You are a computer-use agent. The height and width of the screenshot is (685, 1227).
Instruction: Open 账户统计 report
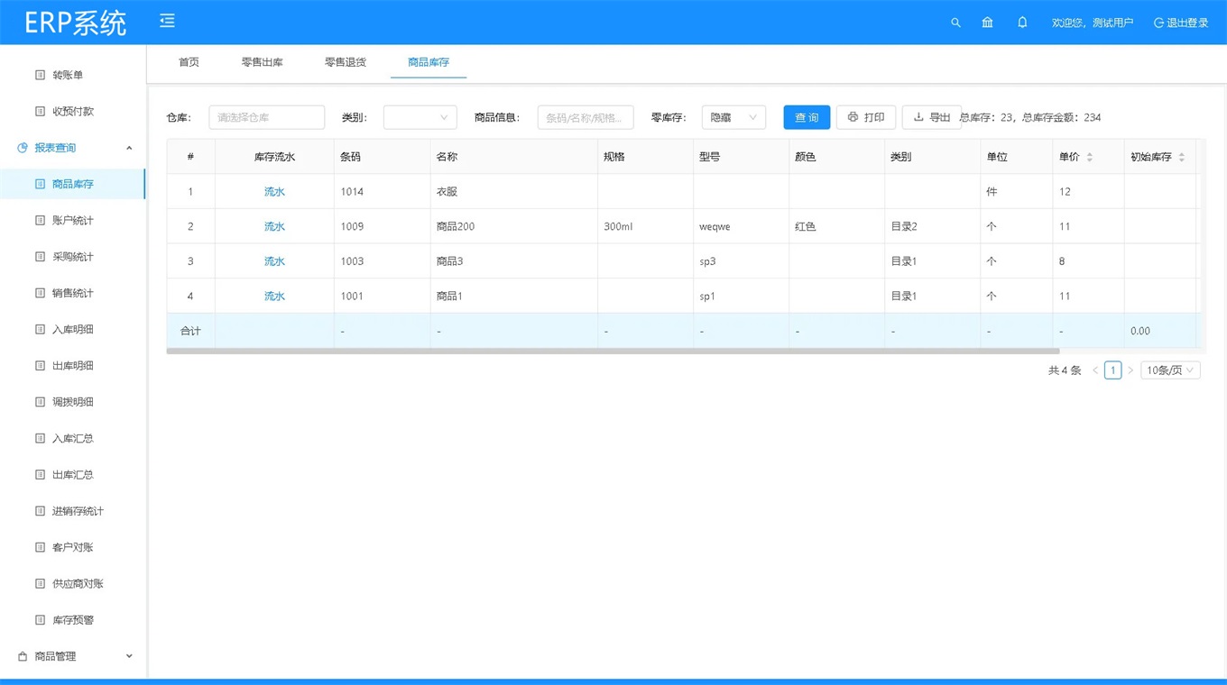click(x=72, y=220)
